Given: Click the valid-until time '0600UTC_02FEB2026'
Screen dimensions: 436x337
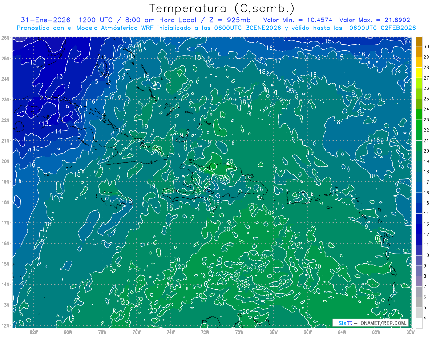Looking at the screenshot, I should tap(383, 28).
